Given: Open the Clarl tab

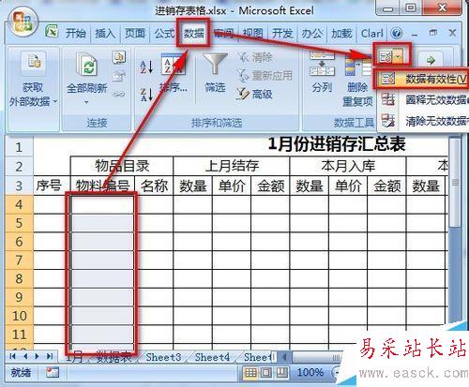Looking at the screenshot, I should tap(372, 33).
